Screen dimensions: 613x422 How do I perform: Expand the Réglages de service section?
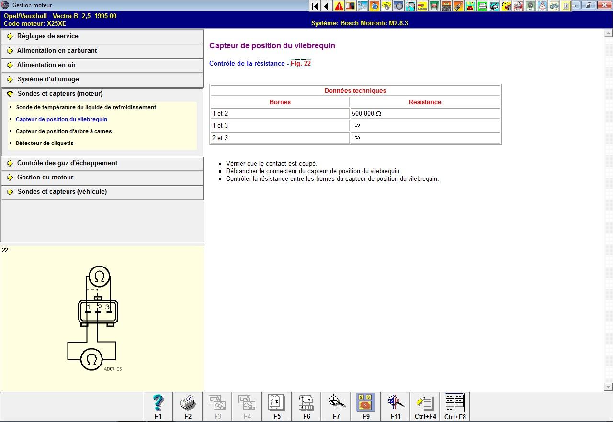[47, 36]
